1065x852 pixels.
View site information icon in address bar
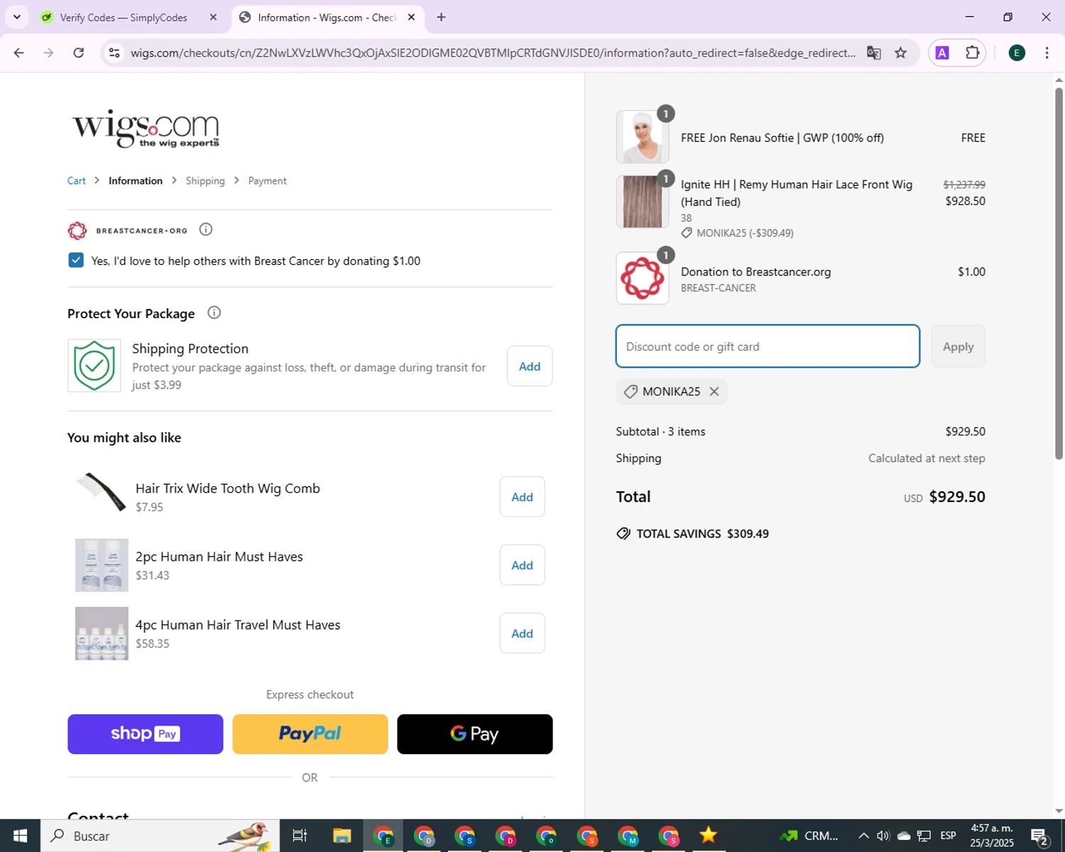pyautogui.click(x=114, y=53)
